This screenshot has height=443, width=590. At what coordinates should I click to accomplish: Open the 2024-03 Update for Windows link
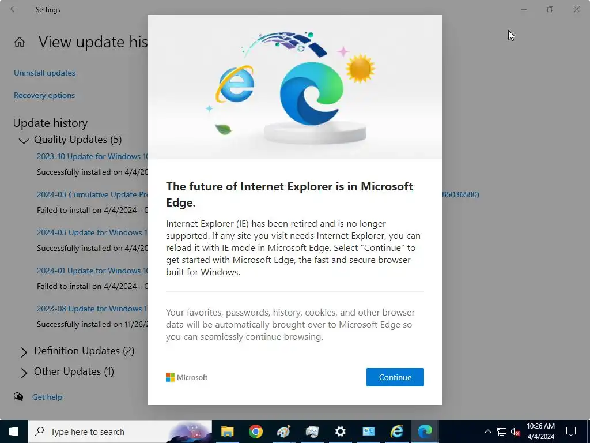click(92, 232)
